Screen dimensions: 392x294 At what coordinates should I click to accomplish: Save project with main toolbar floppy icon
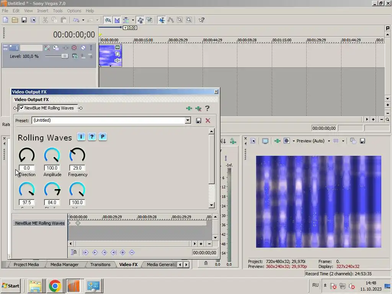pos(24,20)
